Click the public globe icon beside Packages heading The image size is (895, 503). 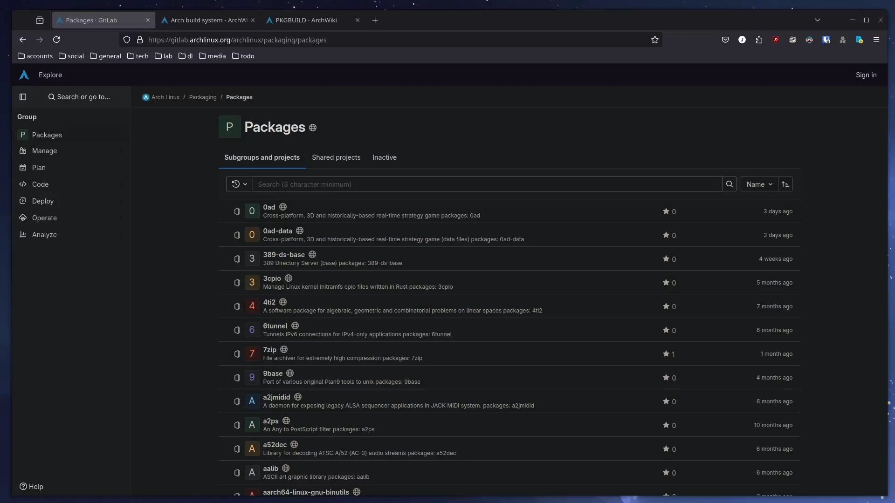pyautogui.click(x=313, y=128)
